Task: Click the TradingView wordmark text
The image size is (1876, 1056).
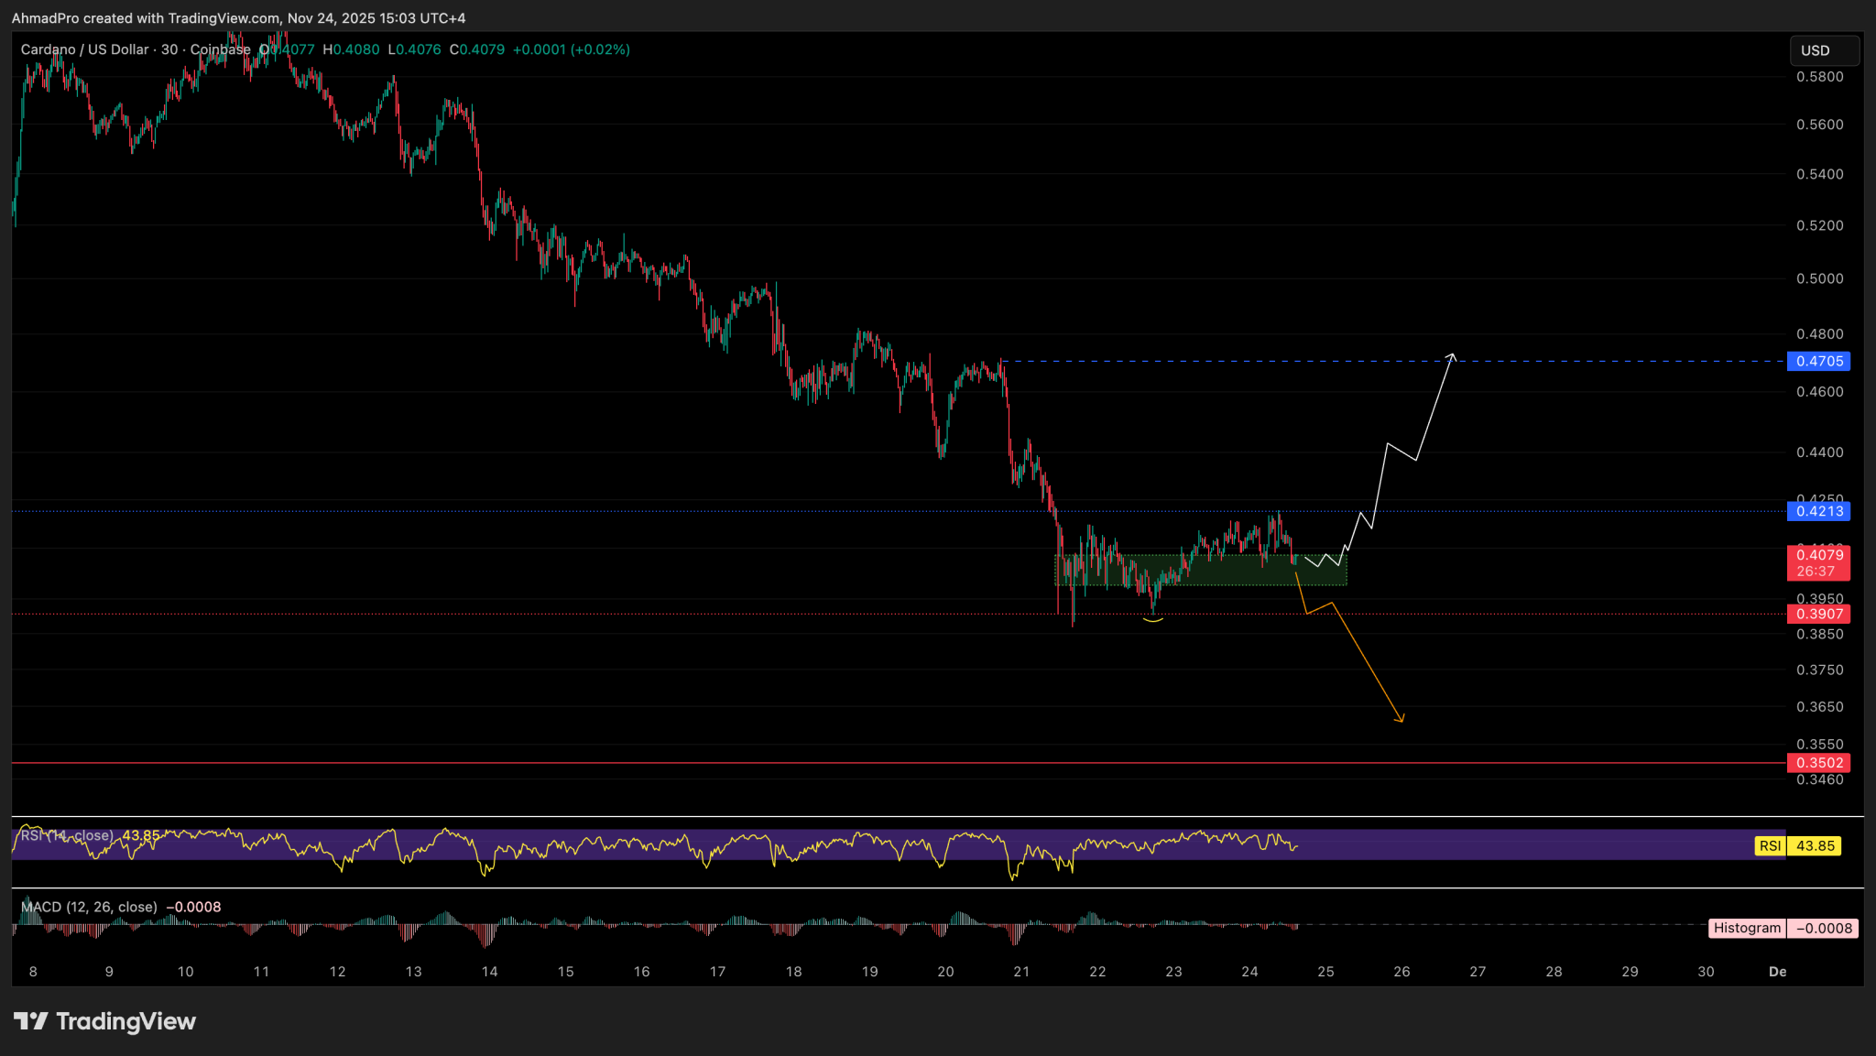Action: 125,1021
